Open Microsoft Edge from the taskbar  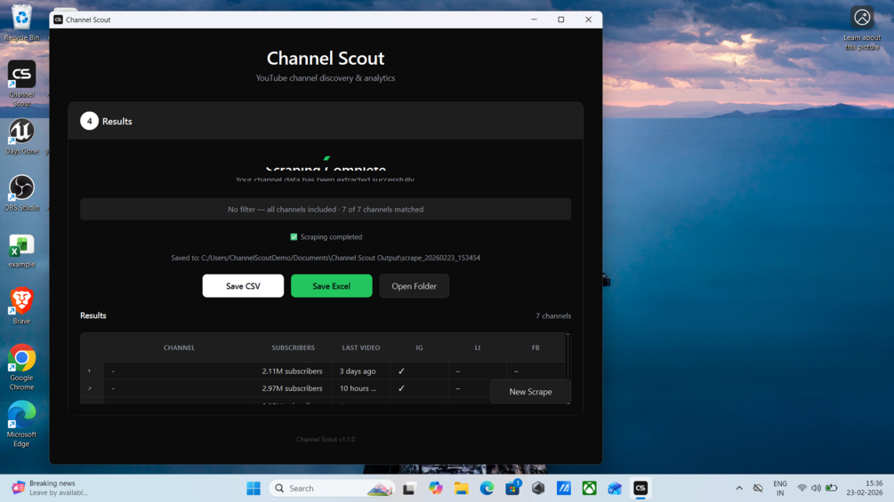pos(487,489)
